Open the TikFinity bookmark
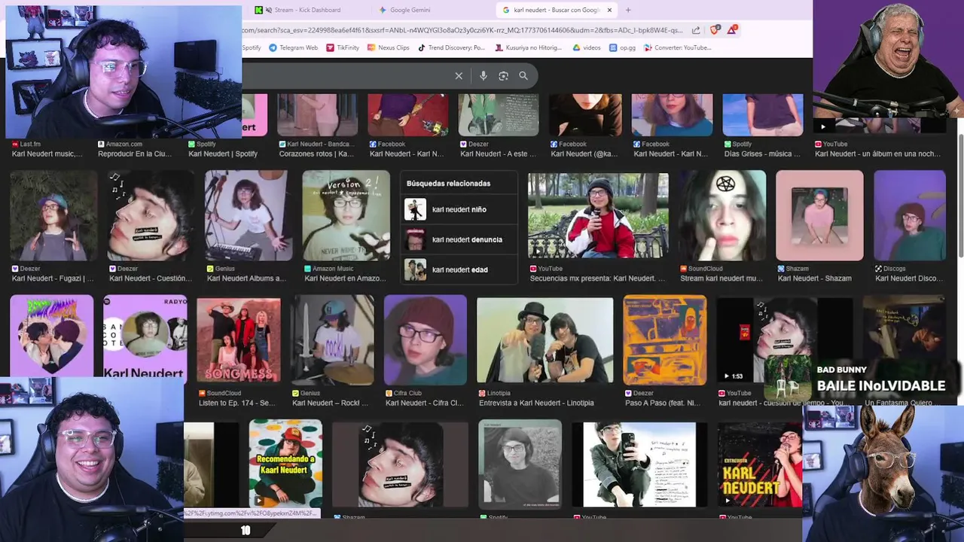Screen dimensions: 964x542 (x=343, y=47)
